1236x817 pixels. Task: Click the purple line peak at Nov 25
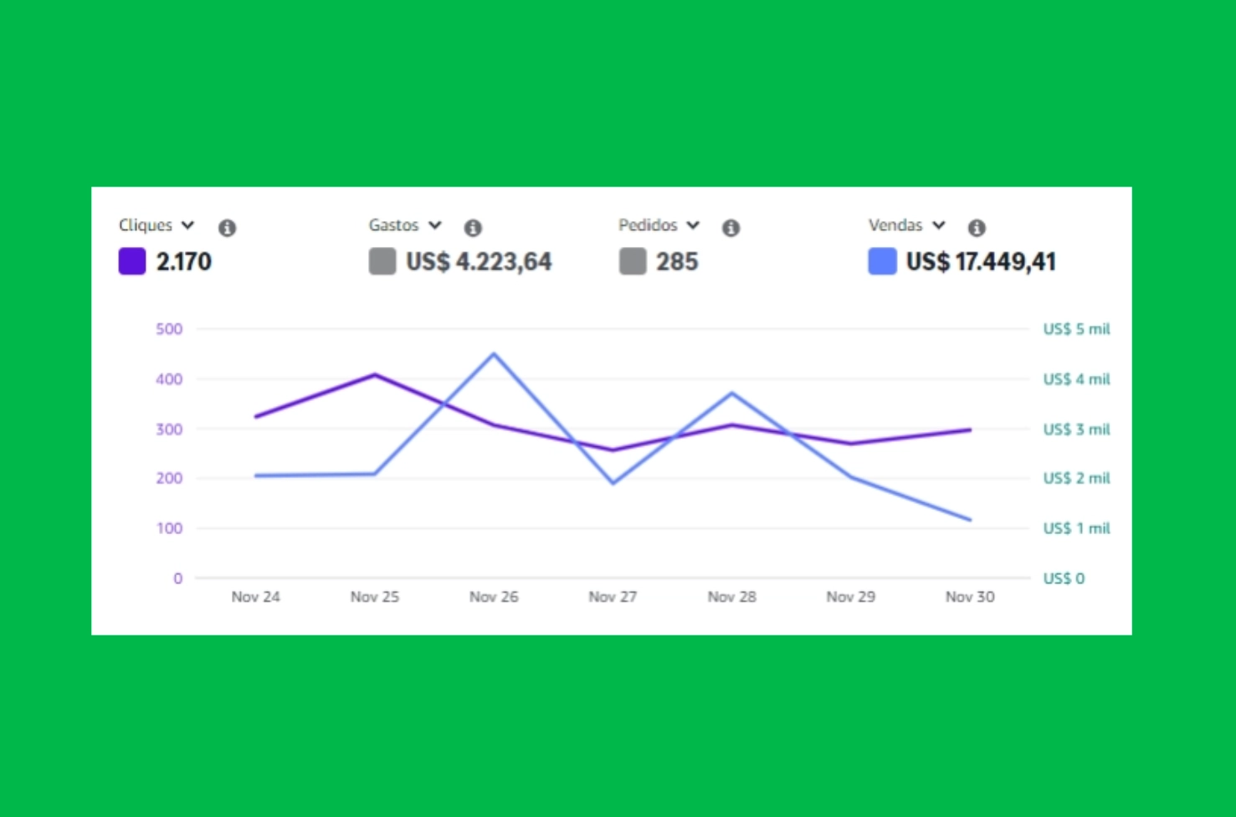point(375,374)
